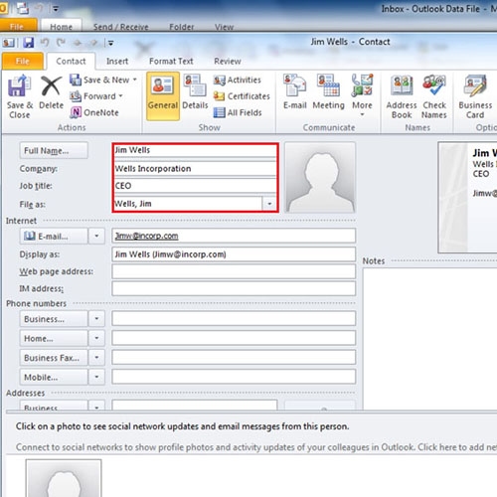Image resolution: width=497 pixels, height=497 pixels.
Task: Open the Business phone type dropdown
Action: (96, 319)
